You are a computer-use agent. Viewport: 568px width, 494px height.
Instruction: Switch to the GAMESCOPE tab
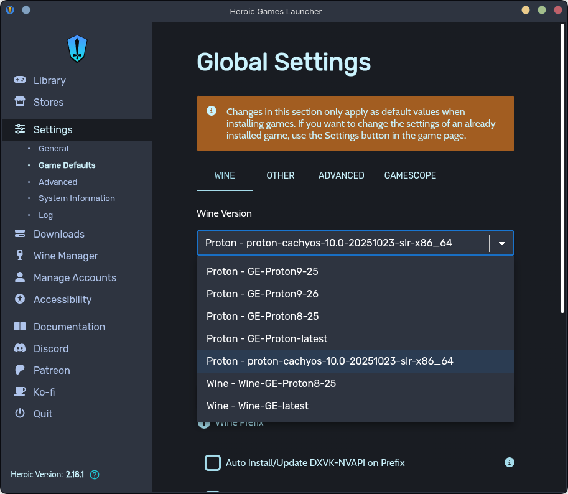(410, 175)
